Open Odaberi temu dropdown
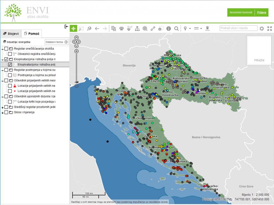Viewport: 274px width, 205px height. point(57,42)
